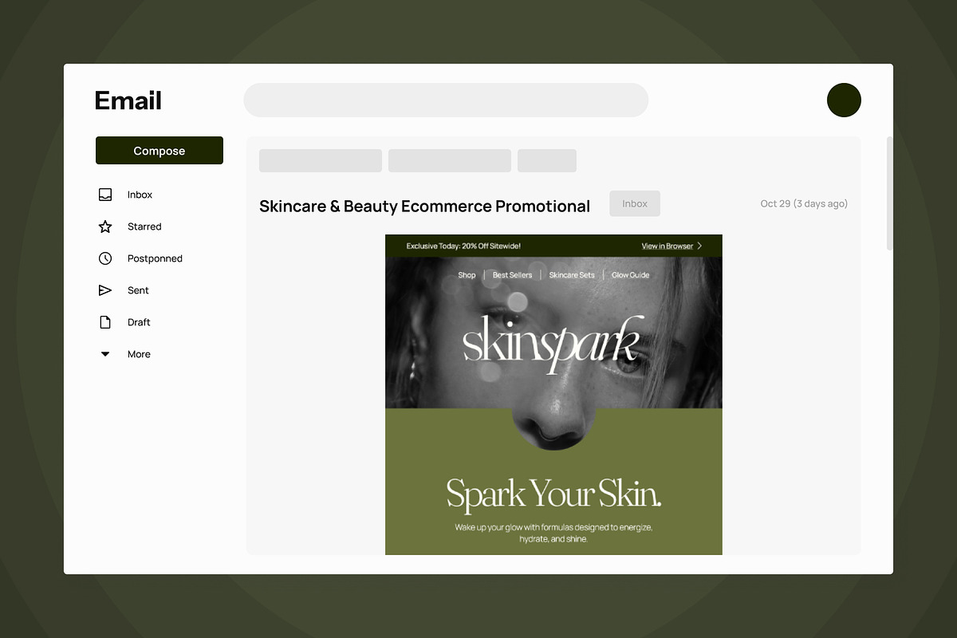This screenshot has width=957, height=638.
Task: Click the Email app title
Action: 128,100
